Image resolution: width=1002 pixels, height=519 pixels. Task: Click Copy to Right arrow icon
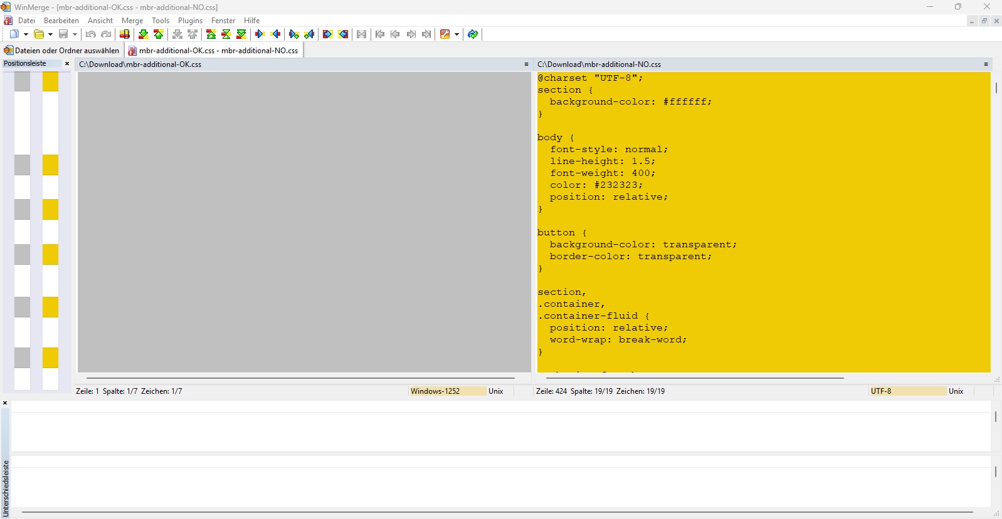point(260,34)
